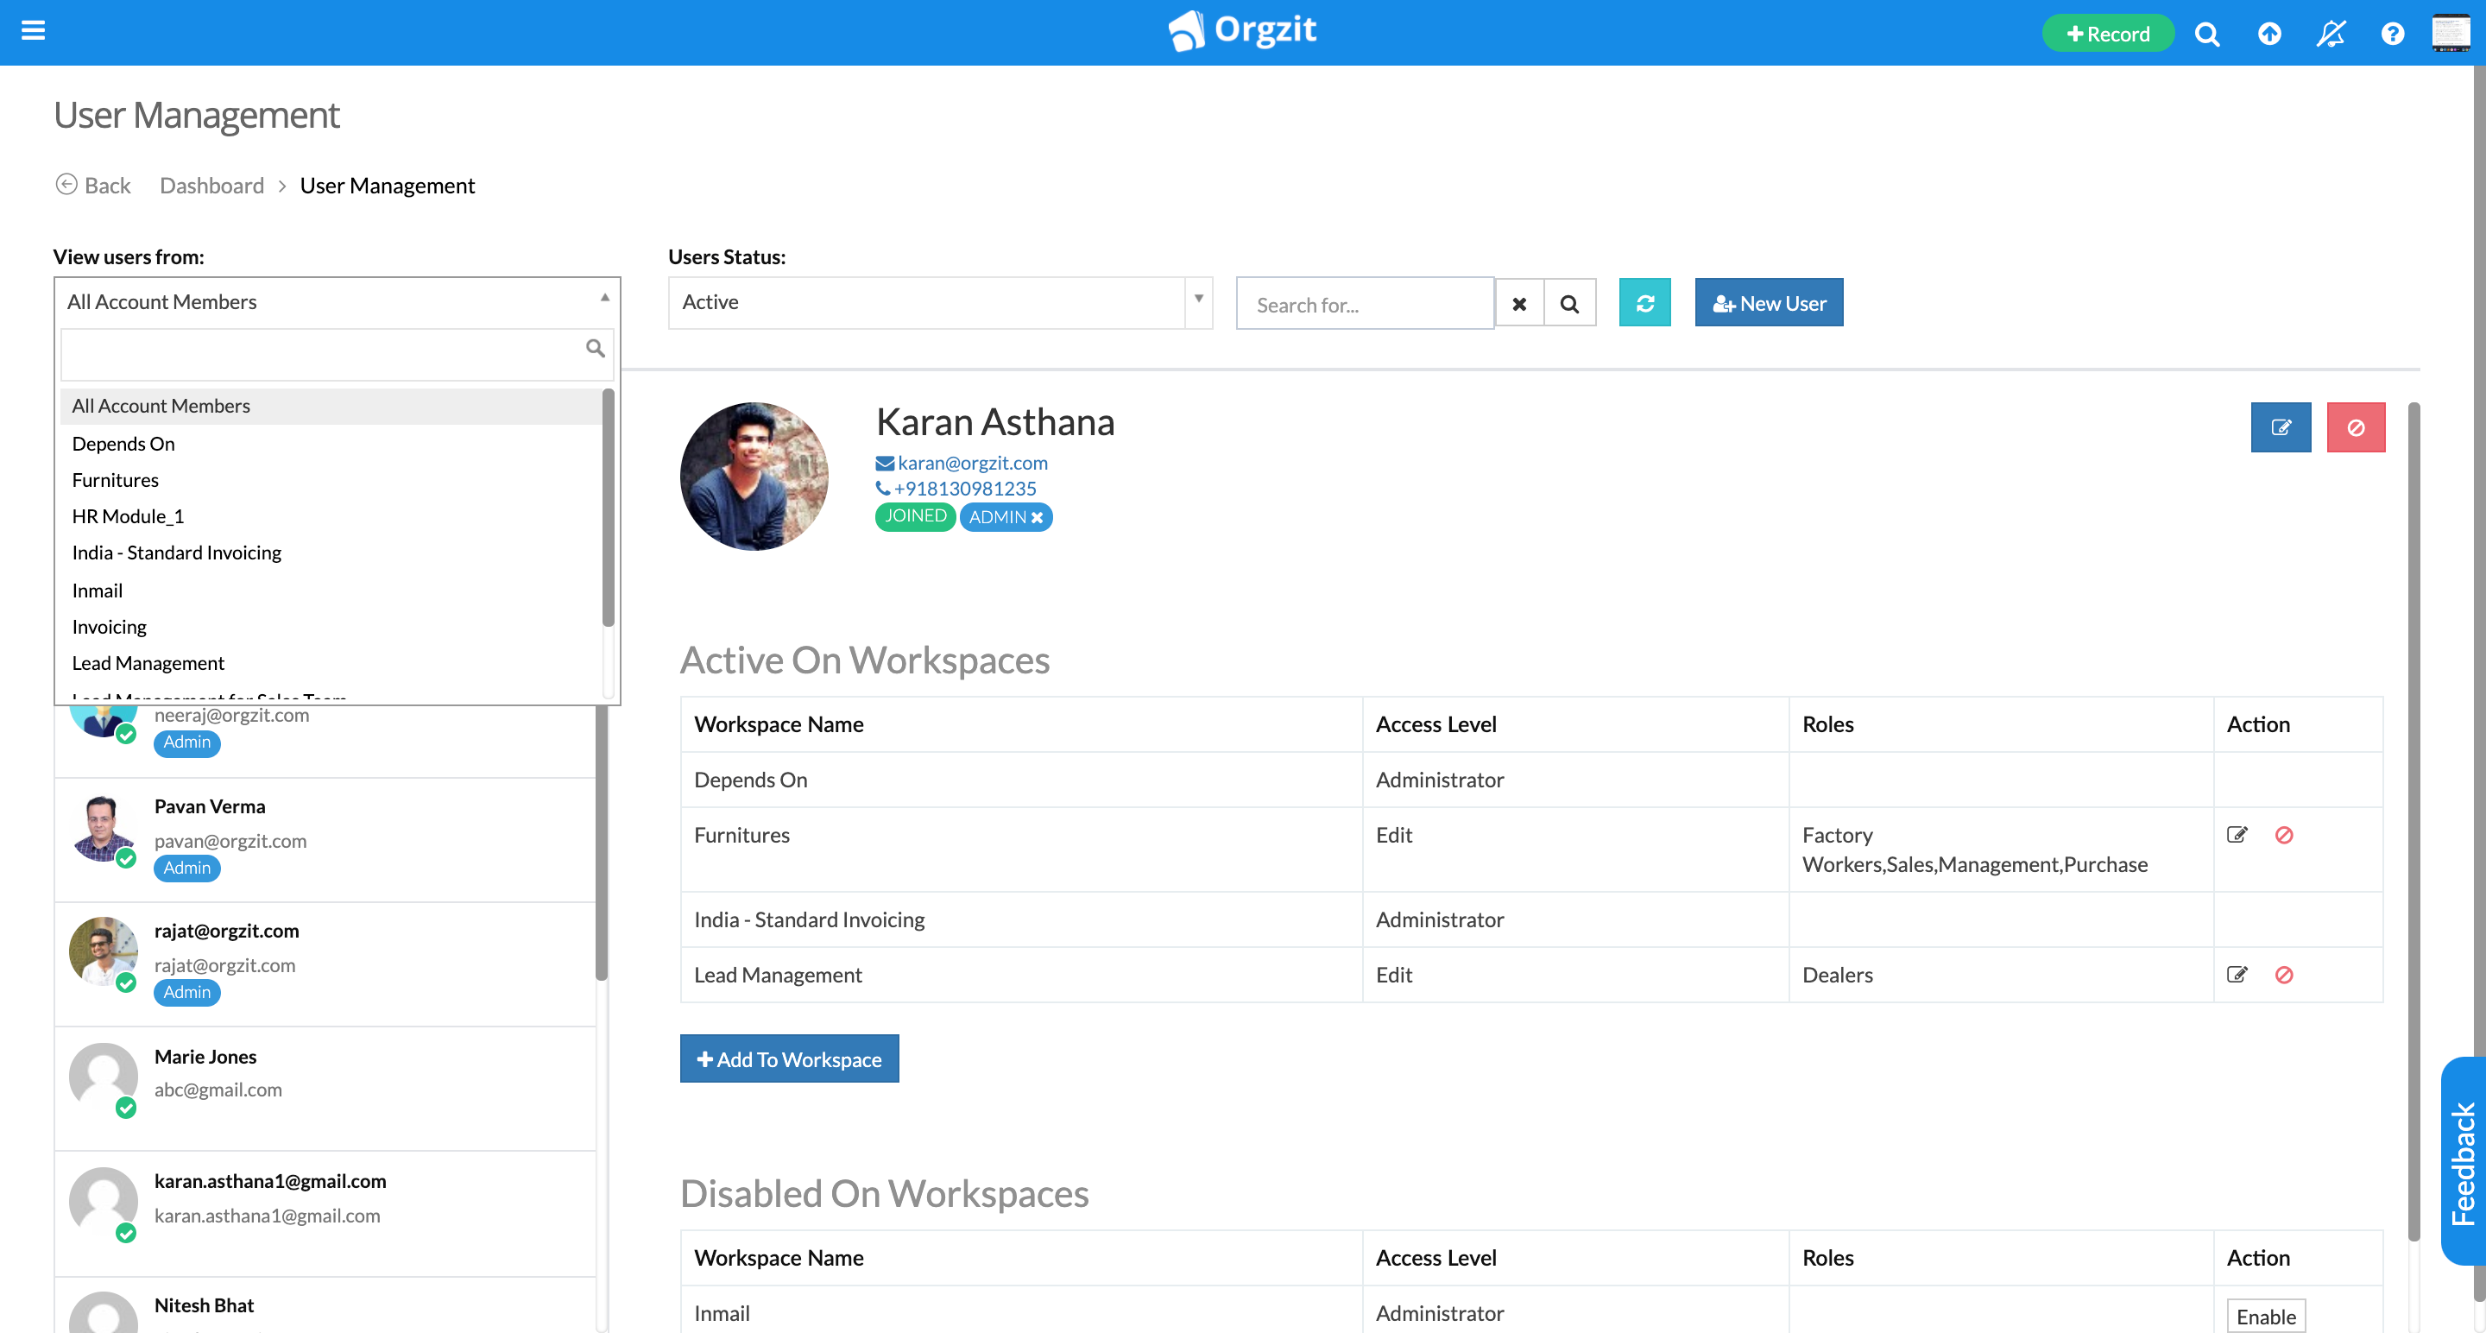This screenshot has height=1333, width=2486.
Task: Click Karan Asthana's profile photo
Action: [x=754, y=477]
